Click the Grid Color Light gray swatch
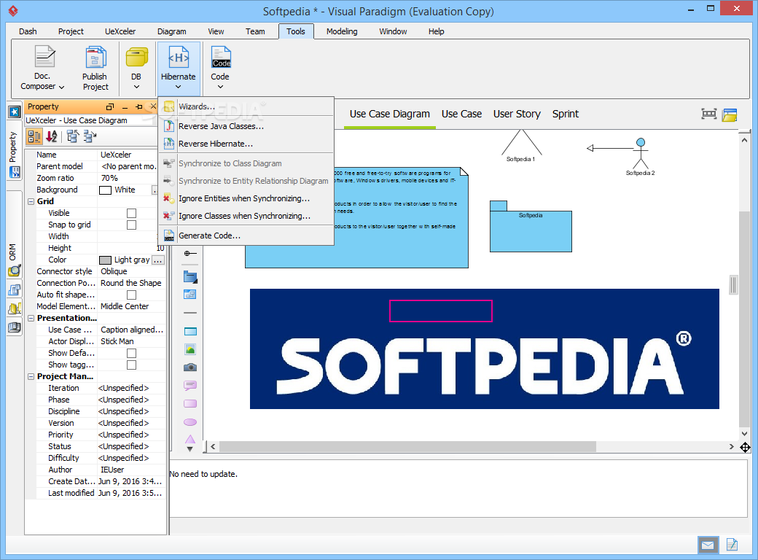 click(105, 260)
